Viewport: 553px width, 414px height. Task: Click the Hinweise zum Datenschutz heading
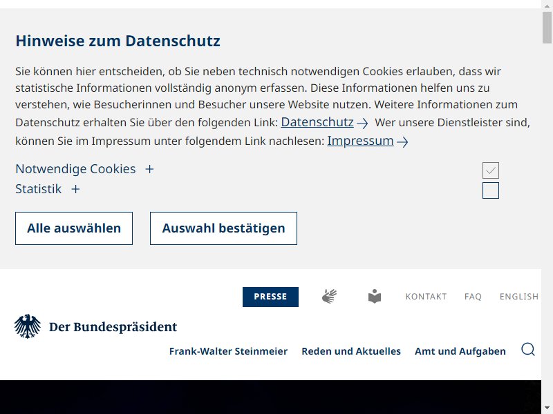pos(118,41)
